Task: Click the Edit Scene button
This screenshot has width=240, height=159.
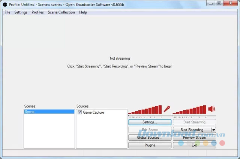Action: click(150, 130)
